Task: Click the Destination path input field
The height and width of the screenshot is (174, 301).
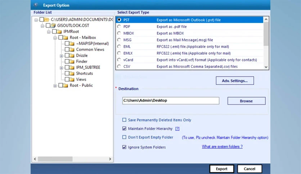Action: coord(171,101)
